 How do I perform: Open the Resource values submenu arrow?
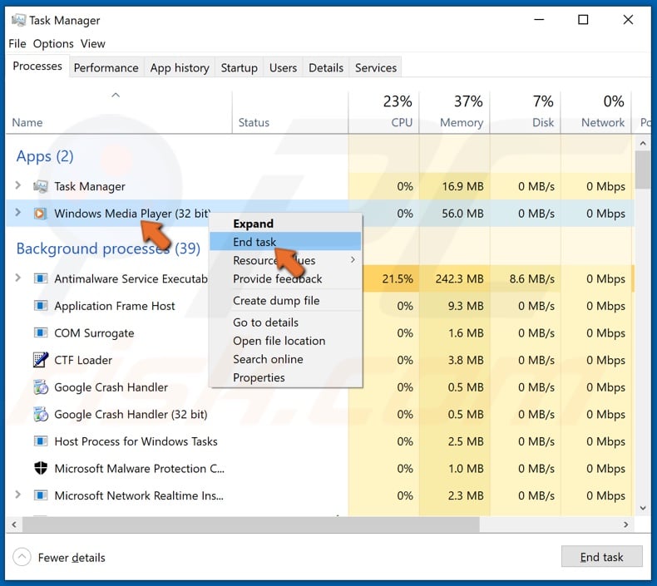click(x=353, y=259)
